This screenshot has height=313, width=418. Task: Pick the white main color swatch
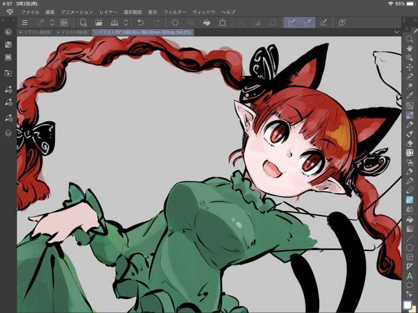click(407, 305)
